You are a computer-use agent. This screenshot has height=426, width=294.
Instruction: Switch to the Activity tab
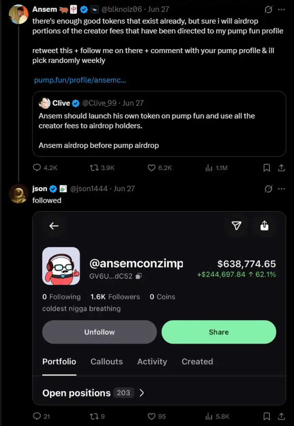[x=152, y=362]
